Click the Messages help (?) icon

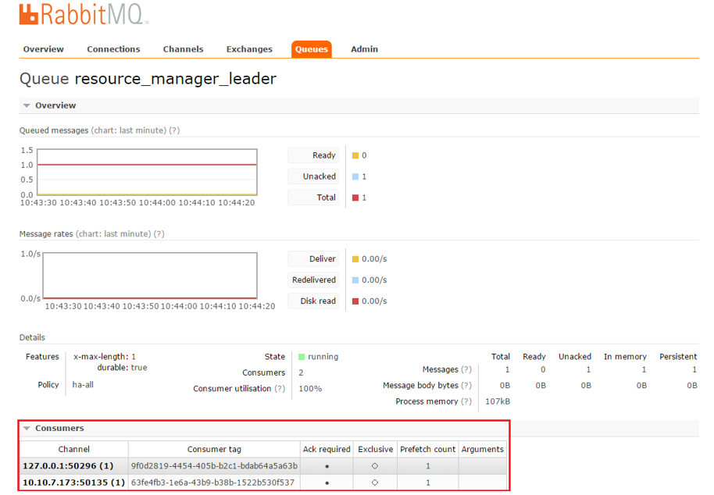coord(466,370)
